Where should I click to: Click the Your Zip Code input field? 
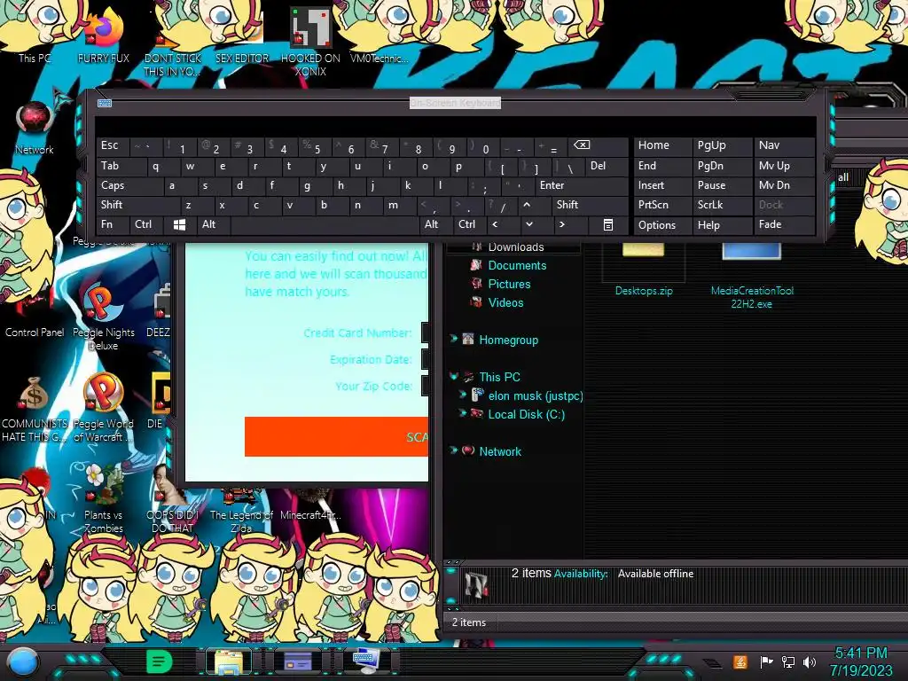(425, 386)
